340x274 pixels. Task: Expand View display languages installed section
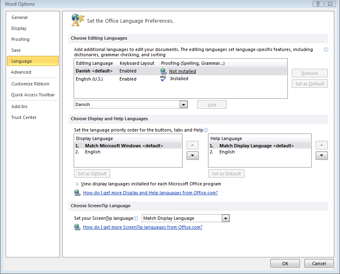(78, 184)
